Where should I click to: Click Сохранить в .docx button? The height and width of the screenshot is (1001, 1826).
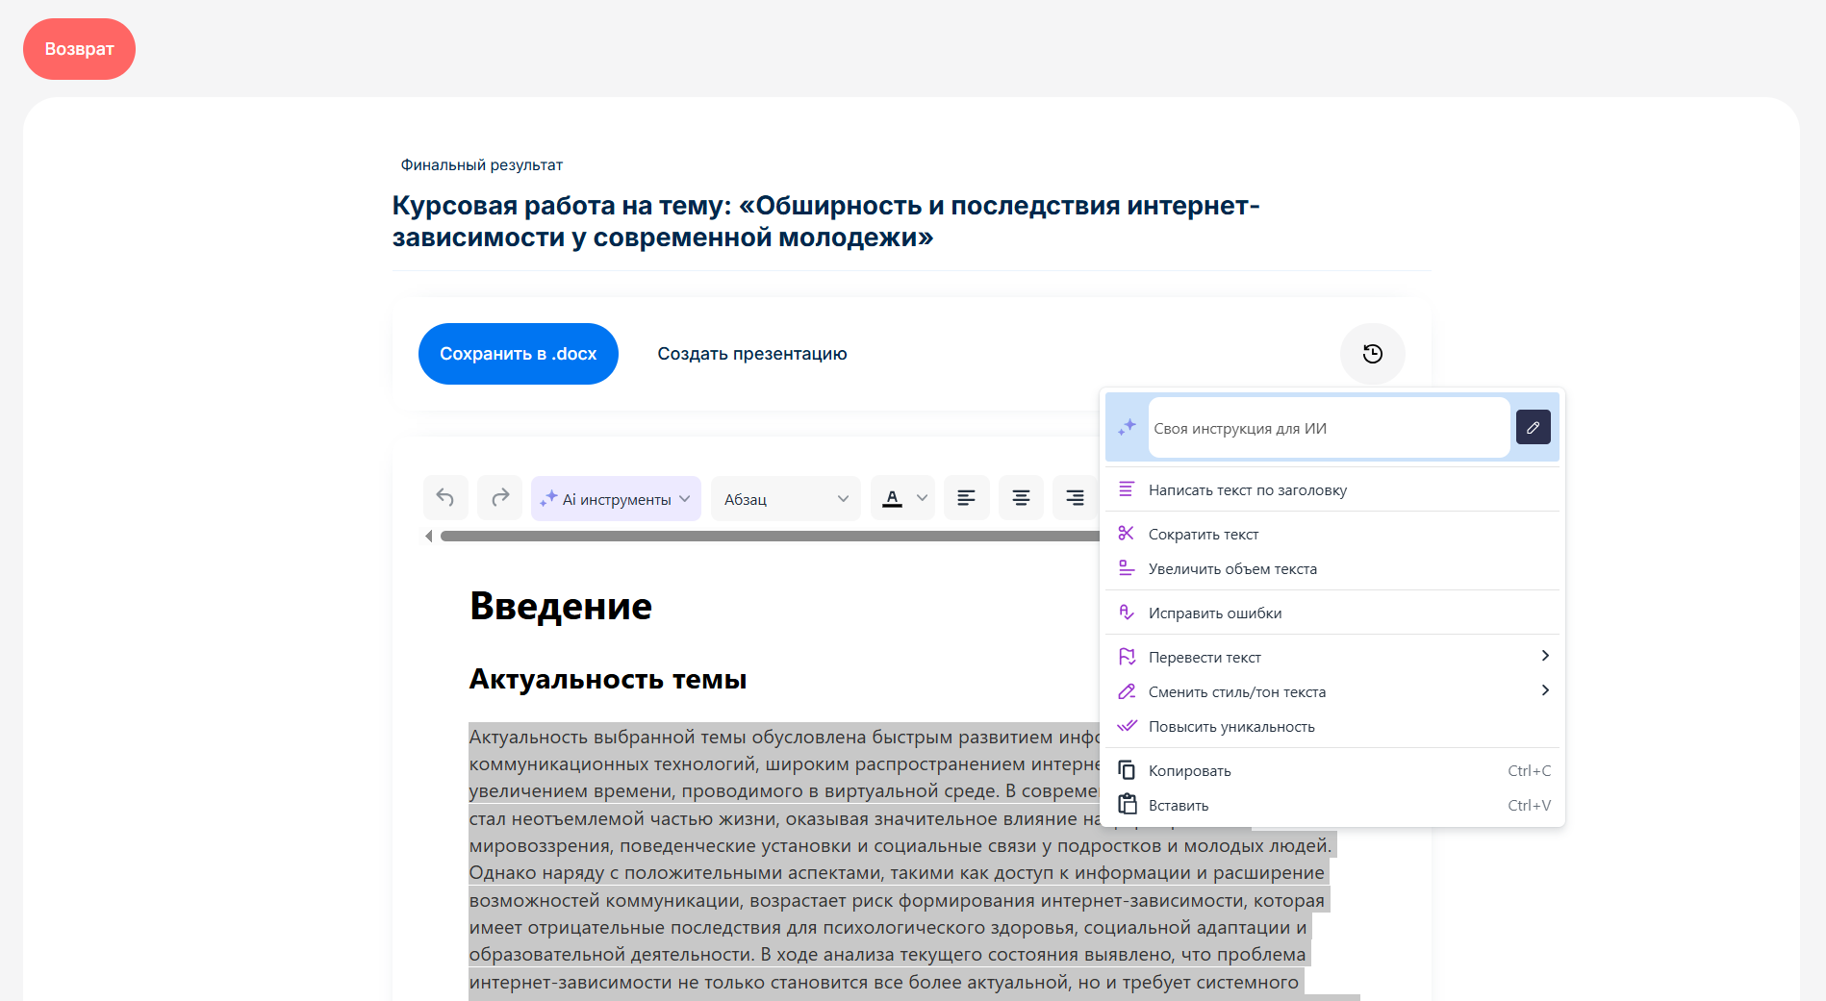pyautogui.click(x=518, y=354)
